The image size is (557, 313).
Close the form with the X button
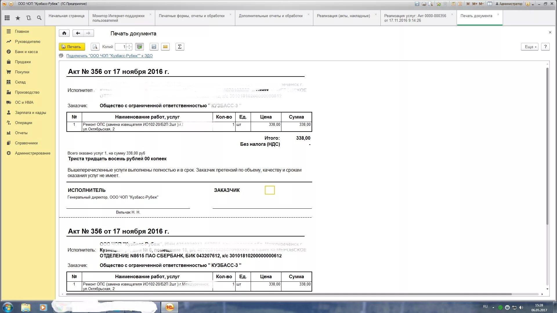(x=550, y=32)
